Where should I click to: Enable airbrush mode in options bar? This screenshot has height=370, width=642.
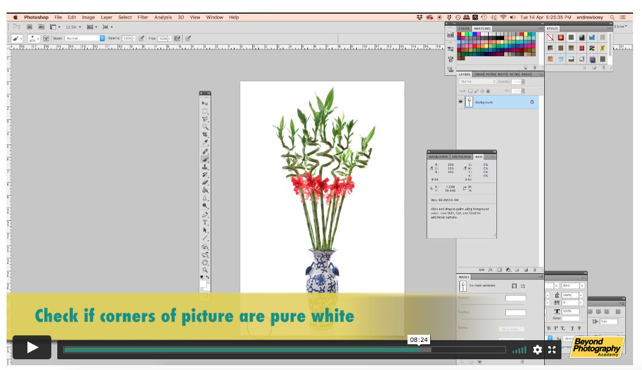pos(177,39)
